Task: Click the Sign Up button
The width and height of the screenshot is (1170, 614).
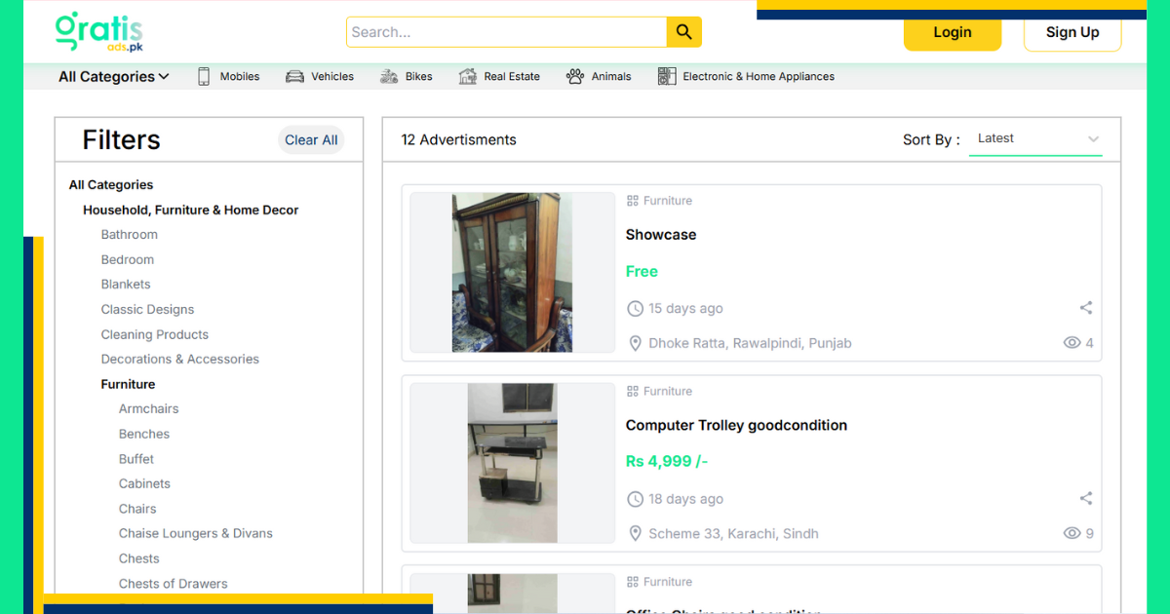Action: point(1072,32)
